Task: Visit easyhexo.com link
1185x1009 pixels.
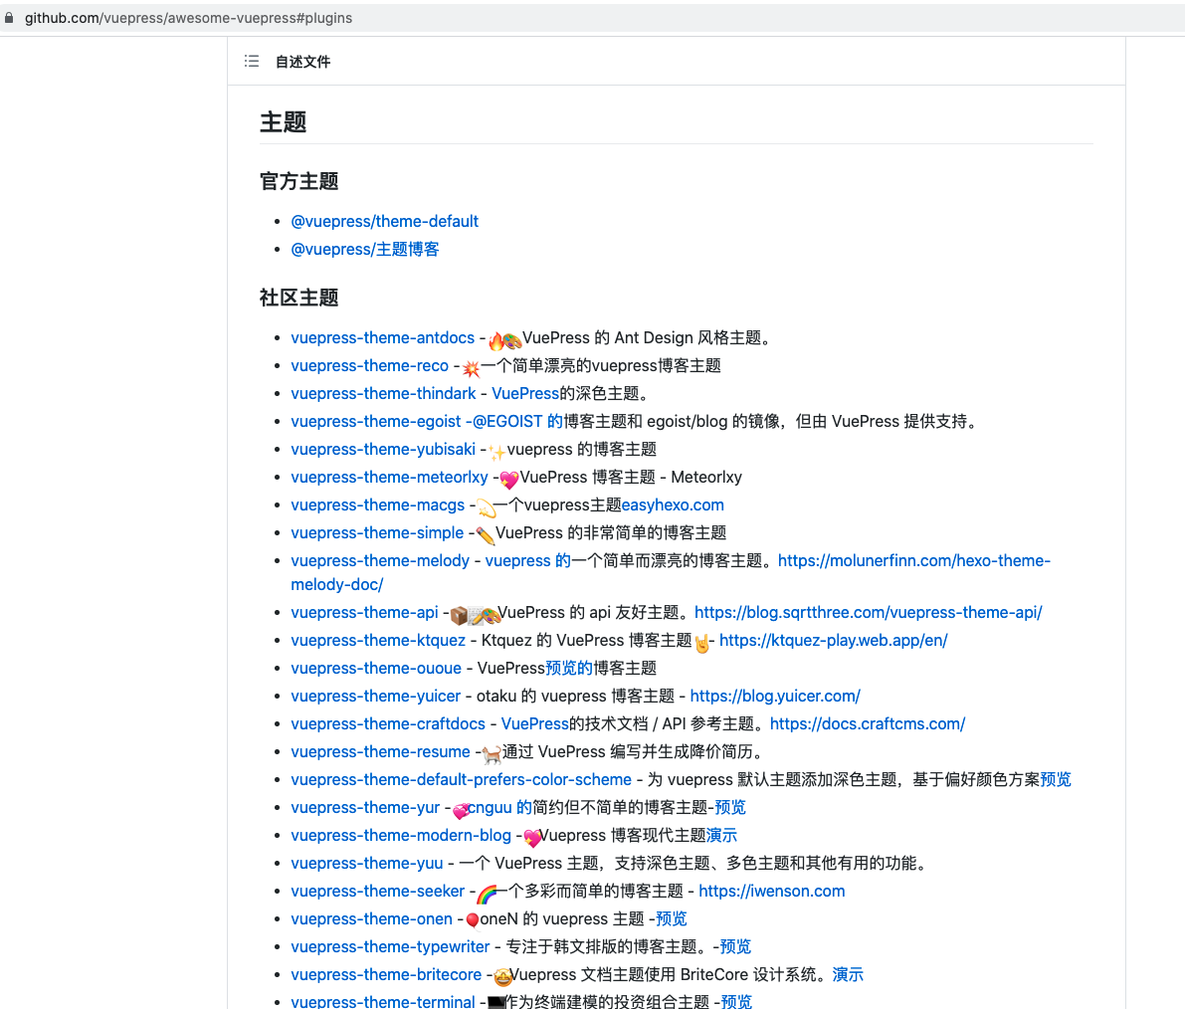Action: point(673,505)
